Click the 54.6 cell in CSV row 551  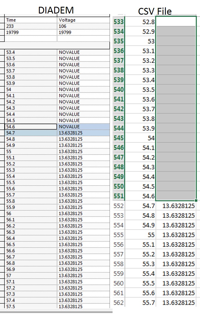click(140, 196)
